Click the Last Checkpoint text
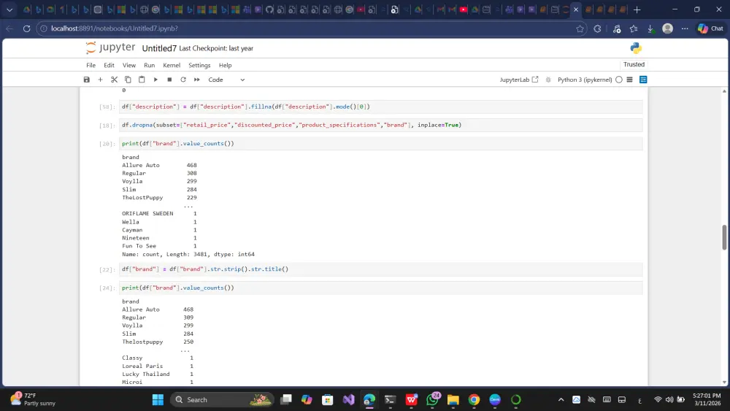The height and width of the screenshot is (411, 730). 216,48
